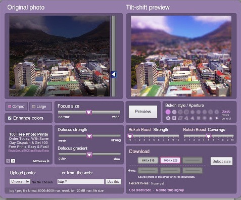The width and height of the screenshot is (241, 200).
Task: Choose the 1024 x 825 download size
Action: tap(170, 160)
